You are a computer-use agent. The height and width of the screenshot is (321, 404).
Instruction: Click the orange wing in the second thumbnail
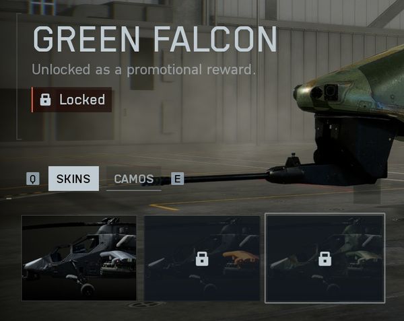coord(240,256)
